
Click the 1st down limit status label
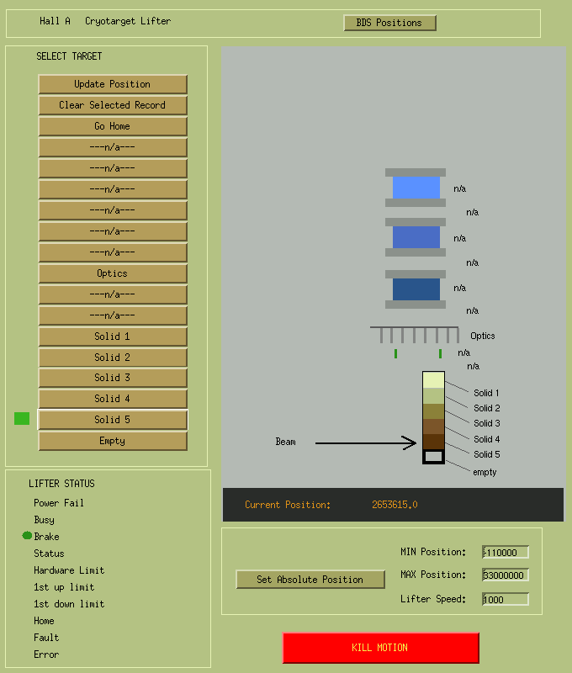69,604
